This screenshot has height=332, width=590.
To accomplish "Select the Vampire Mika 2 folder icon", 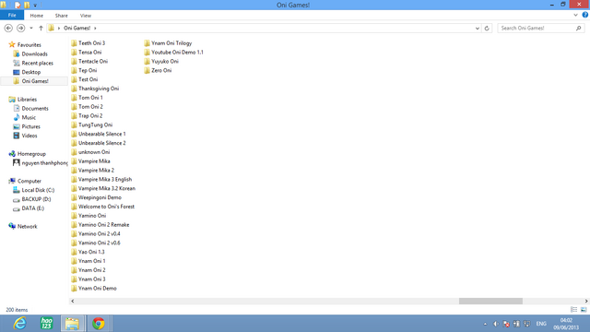I will [74, 170].
